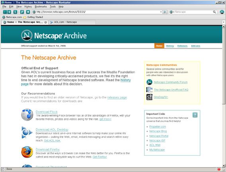Viewport: 226px width, 172px height.
Task: Open the Propeller.com link
Action: coord(158,127)
